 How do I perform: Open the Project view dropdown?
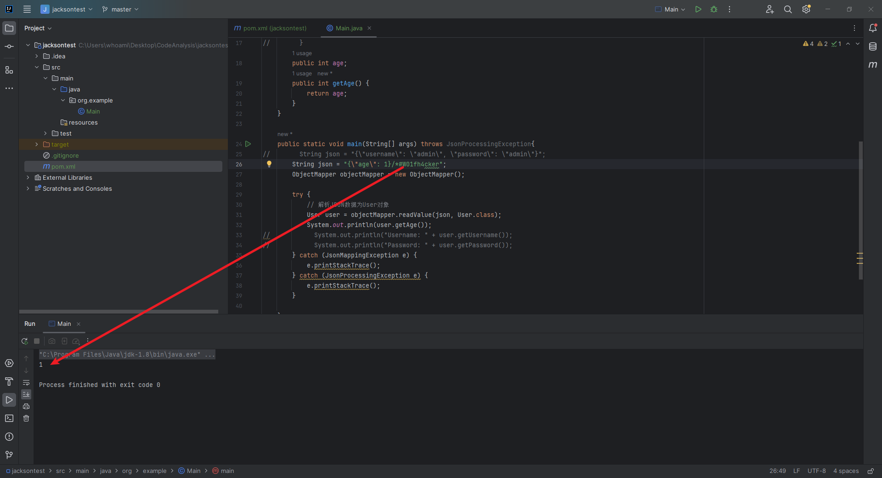[38, 28]
